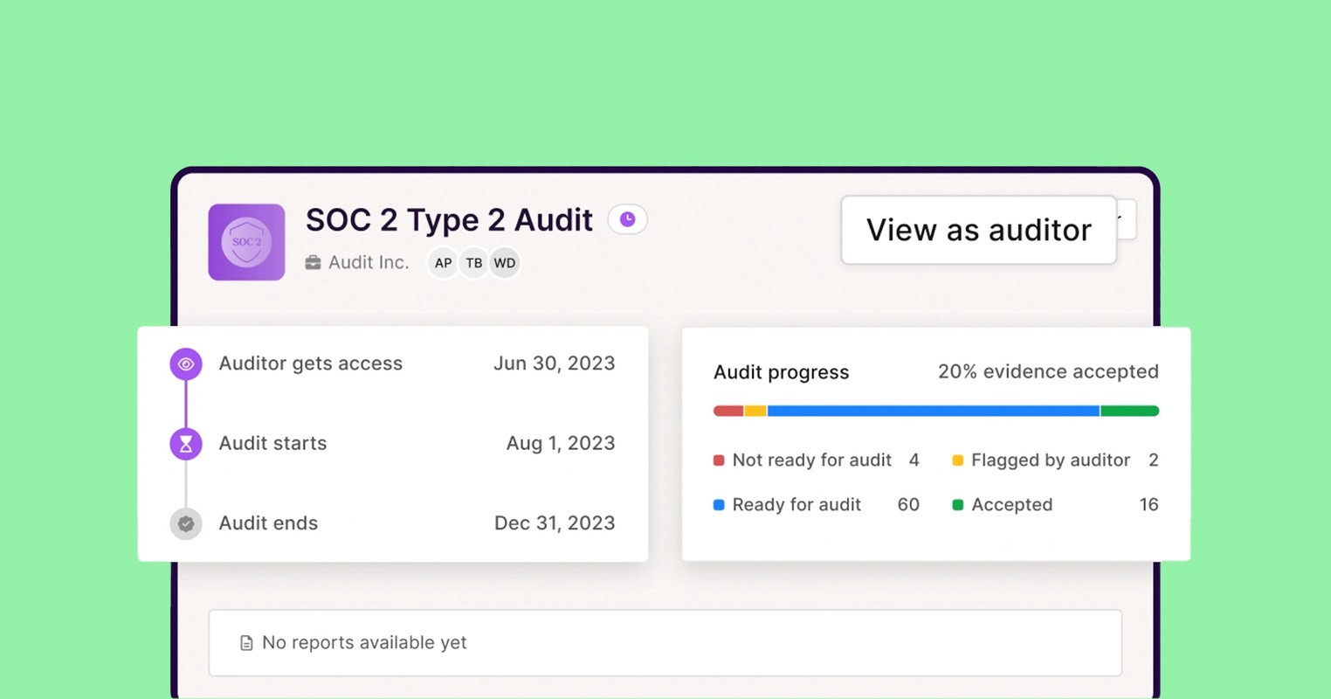
Task: Click the blue Ready for audit progress segment
Action: (934, 410)
